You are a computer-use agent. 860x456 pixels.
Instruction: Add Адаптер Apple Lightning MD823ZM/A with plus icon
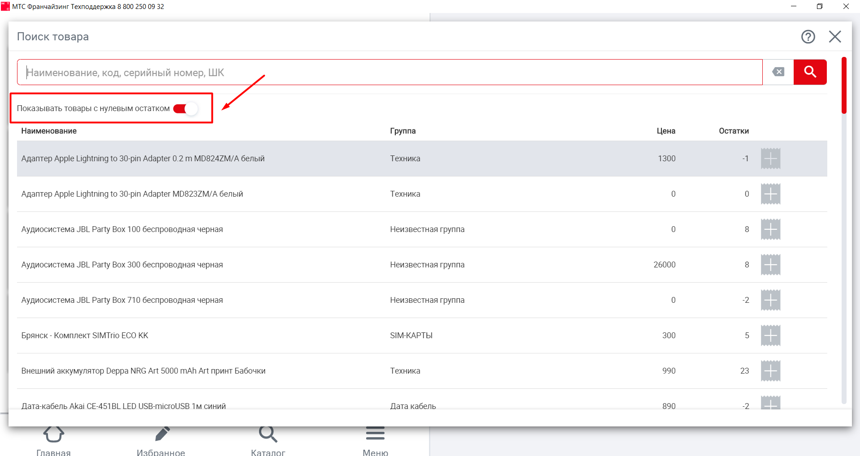(x=770, y=194)
